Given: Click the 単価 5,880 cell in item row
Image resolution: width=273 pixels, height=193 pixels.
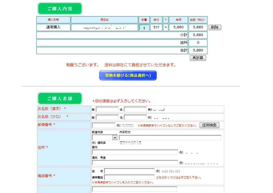Looking at the screenshot, I should coord(179,27).
